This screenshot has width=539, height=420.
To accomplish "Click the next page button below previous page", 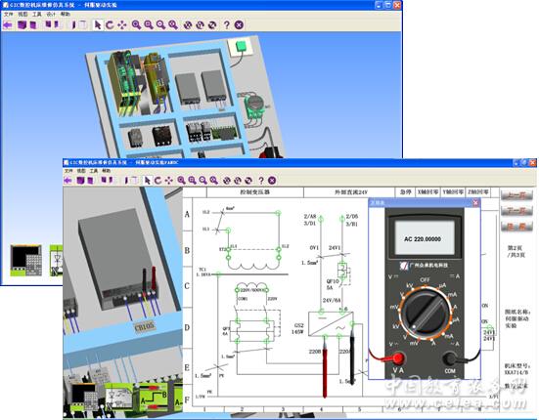I will click(x=517, y=211).
